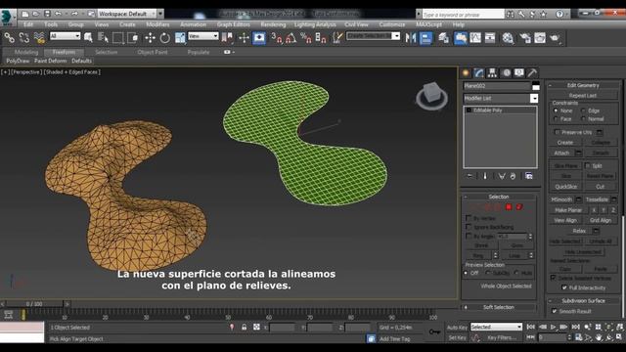This screenshot has height=352, width=626.
Task: Open the Display command panel tab
Action: click(x=519, y=72)
